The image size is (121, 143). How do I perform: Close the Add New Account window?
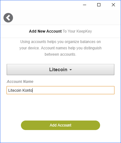(113, 5)
